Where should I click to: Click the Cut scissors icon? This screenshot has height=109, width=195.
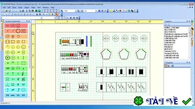tap(27, 11)
